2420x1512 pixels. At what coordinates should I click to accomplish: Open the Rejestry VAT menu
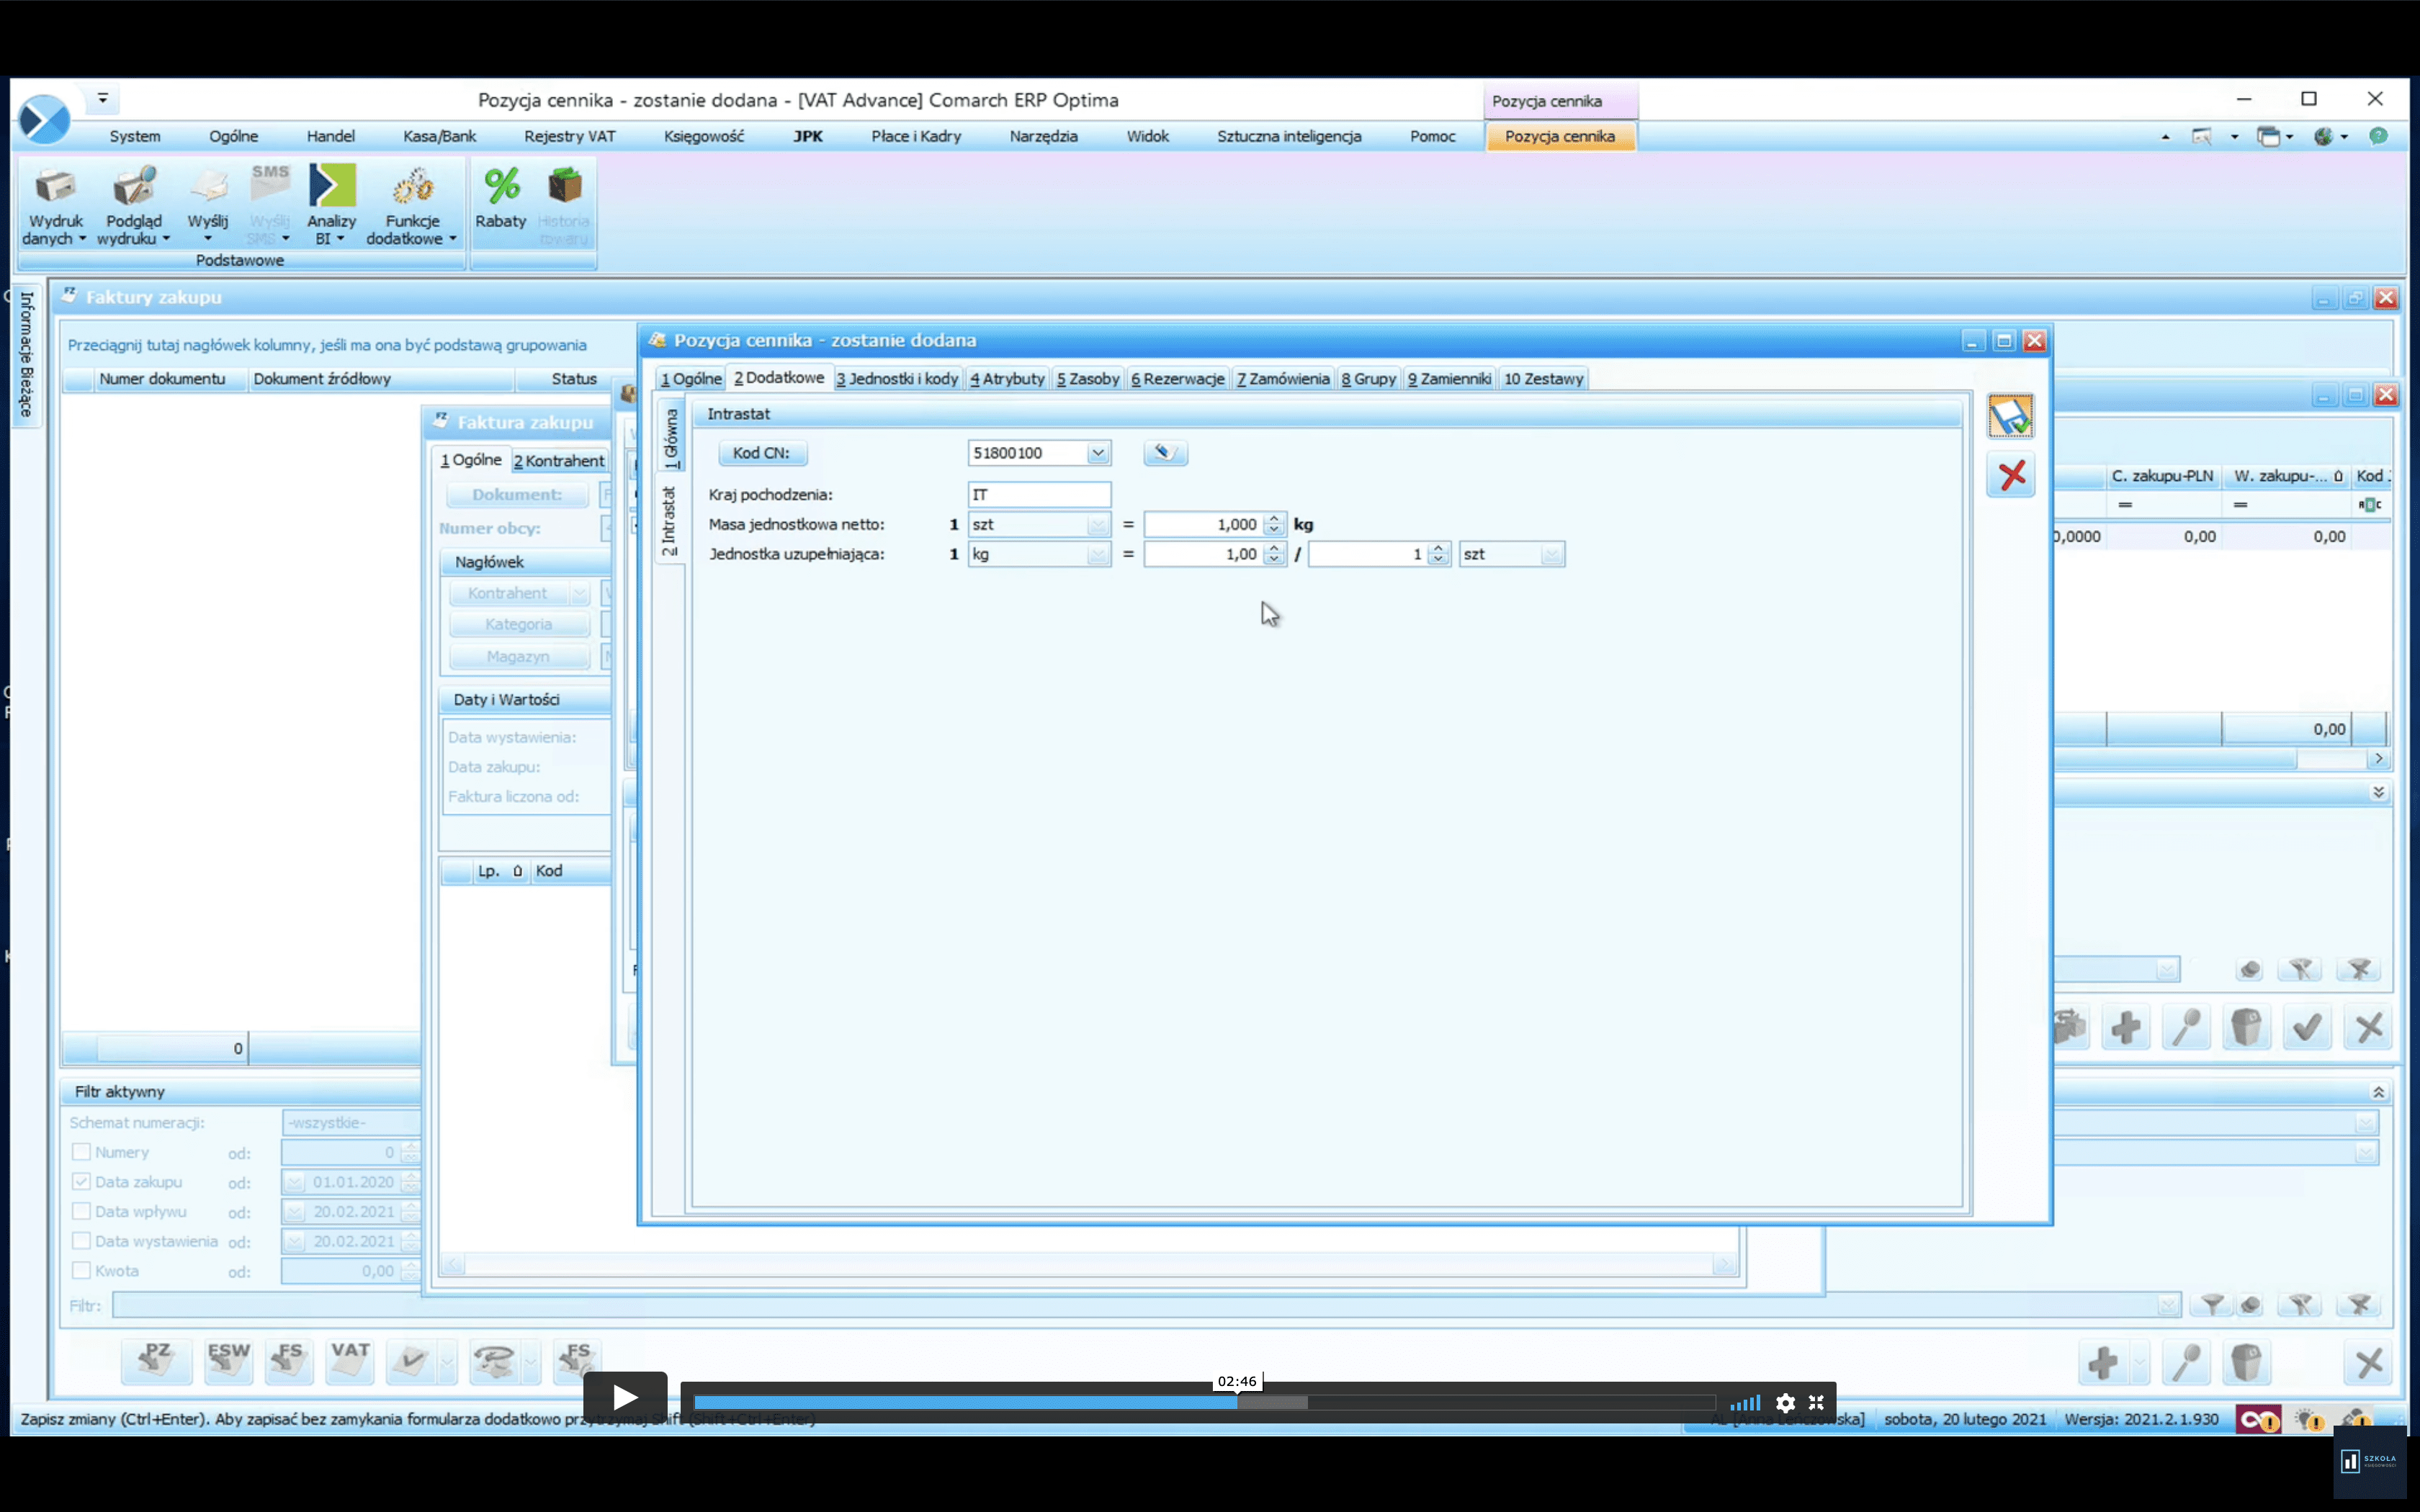point(569,136)
